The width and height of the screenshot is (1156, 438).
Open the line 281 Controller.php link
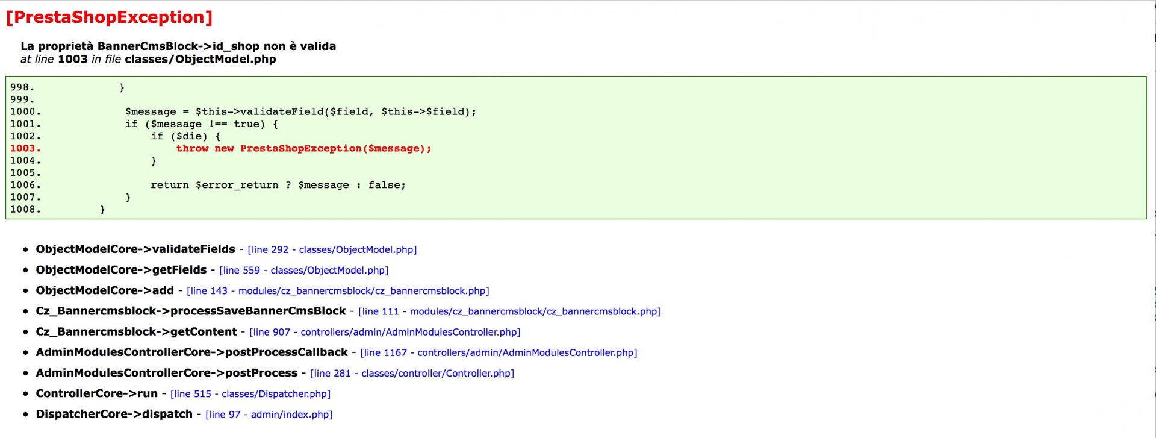coord(412,373)
